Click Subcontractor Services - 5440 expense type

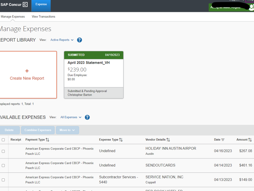(x=119, y=180)
